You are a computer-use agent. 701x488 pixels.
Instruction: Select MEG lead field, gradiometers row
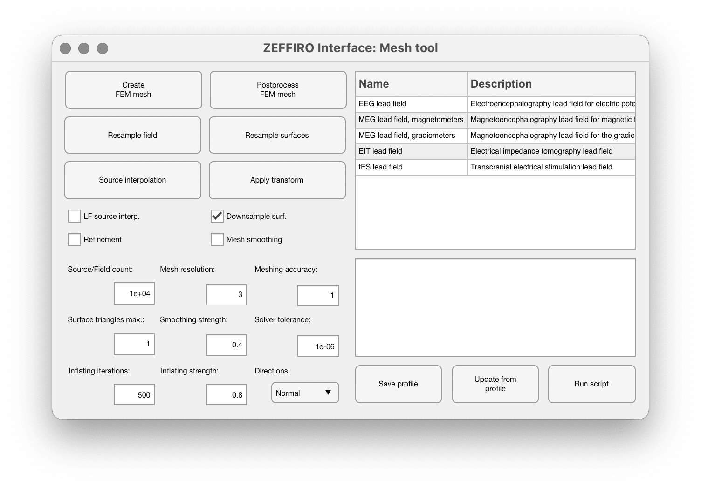[495, 136]
